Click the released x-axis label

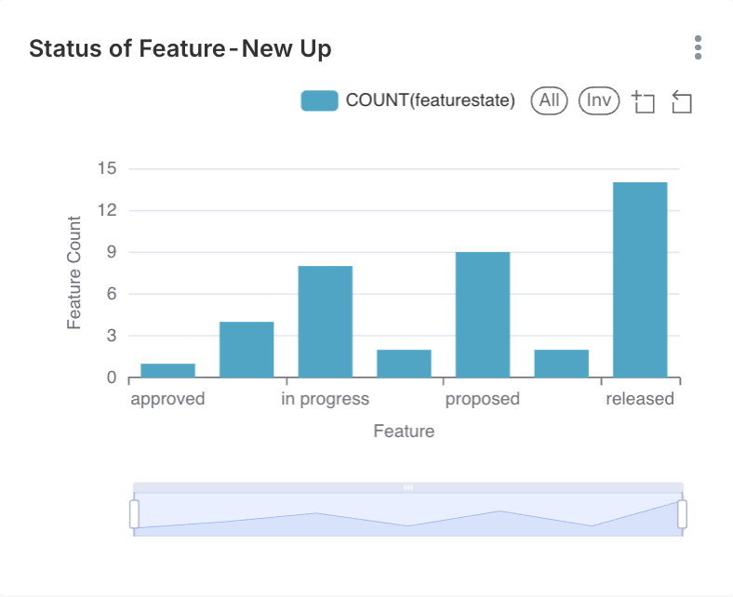click(639, 399)
